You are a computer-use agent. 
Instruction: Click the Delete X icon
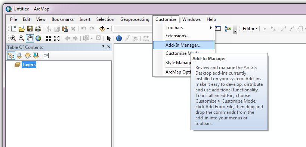[x=73, y=29]
